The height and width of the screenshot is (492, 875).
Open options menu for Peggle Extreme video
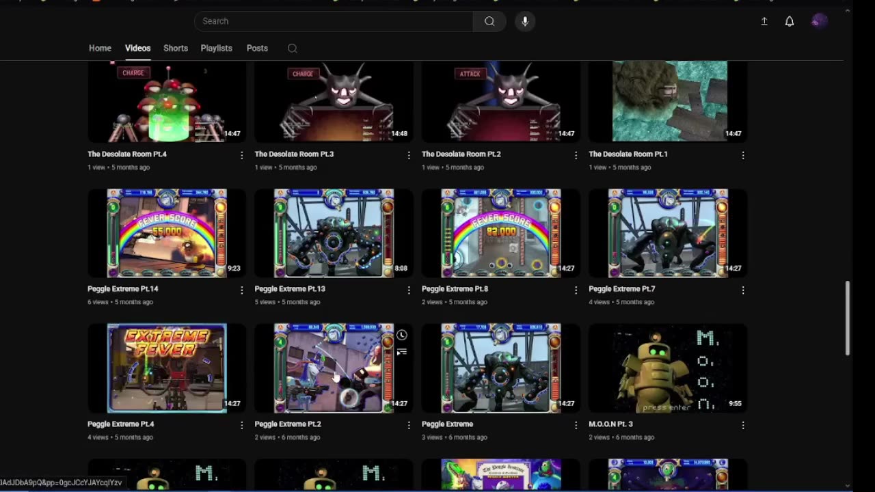pos(576,425)
